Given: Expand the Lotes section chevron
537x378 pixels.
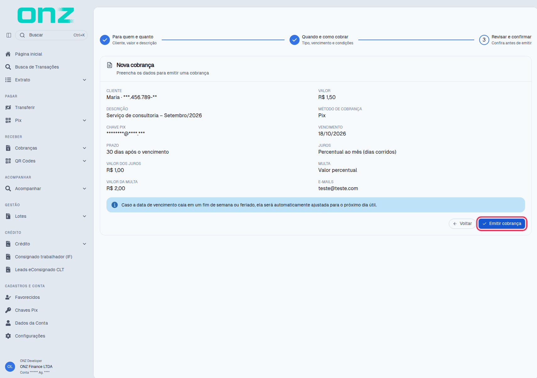Looking at the screenshot, I should coord(84,216).
